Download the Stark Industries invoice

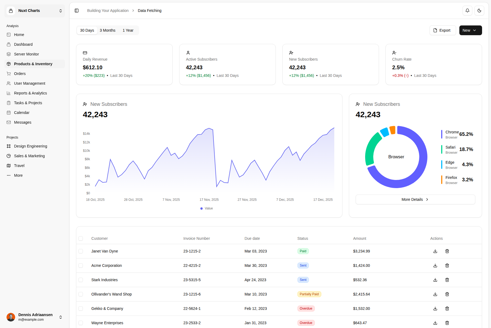tap(435, 280)
